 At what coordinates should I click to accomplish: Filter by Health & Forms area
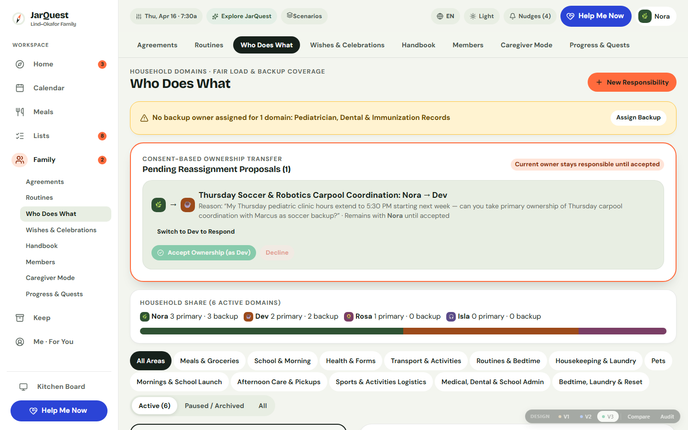[x=351, y=361]
